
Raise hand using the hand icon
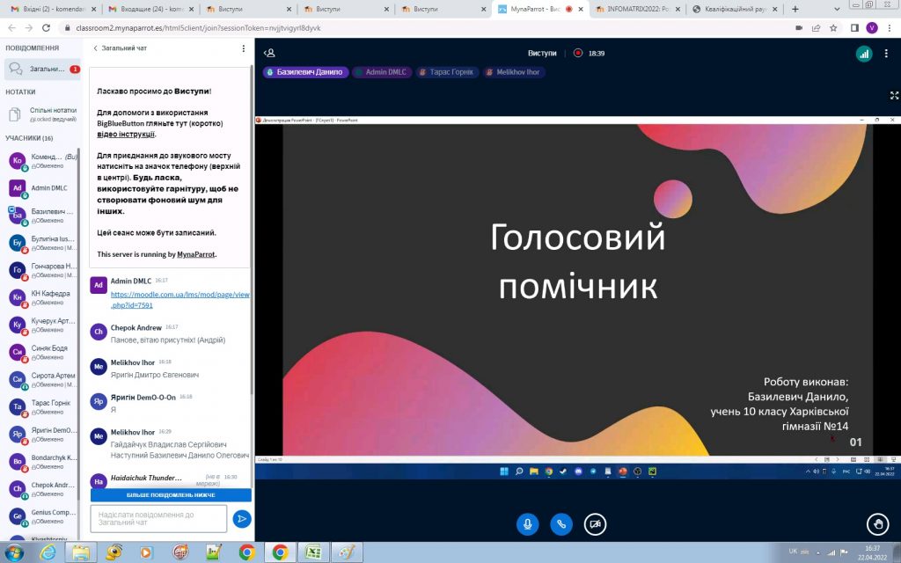876,524
